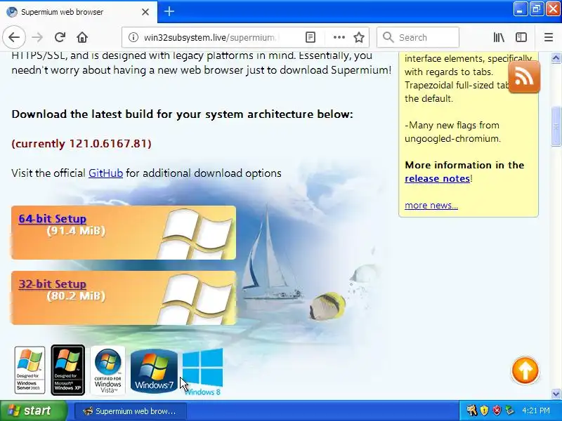Click the Certified for Windows Vista badge

(x=108, y=370)
